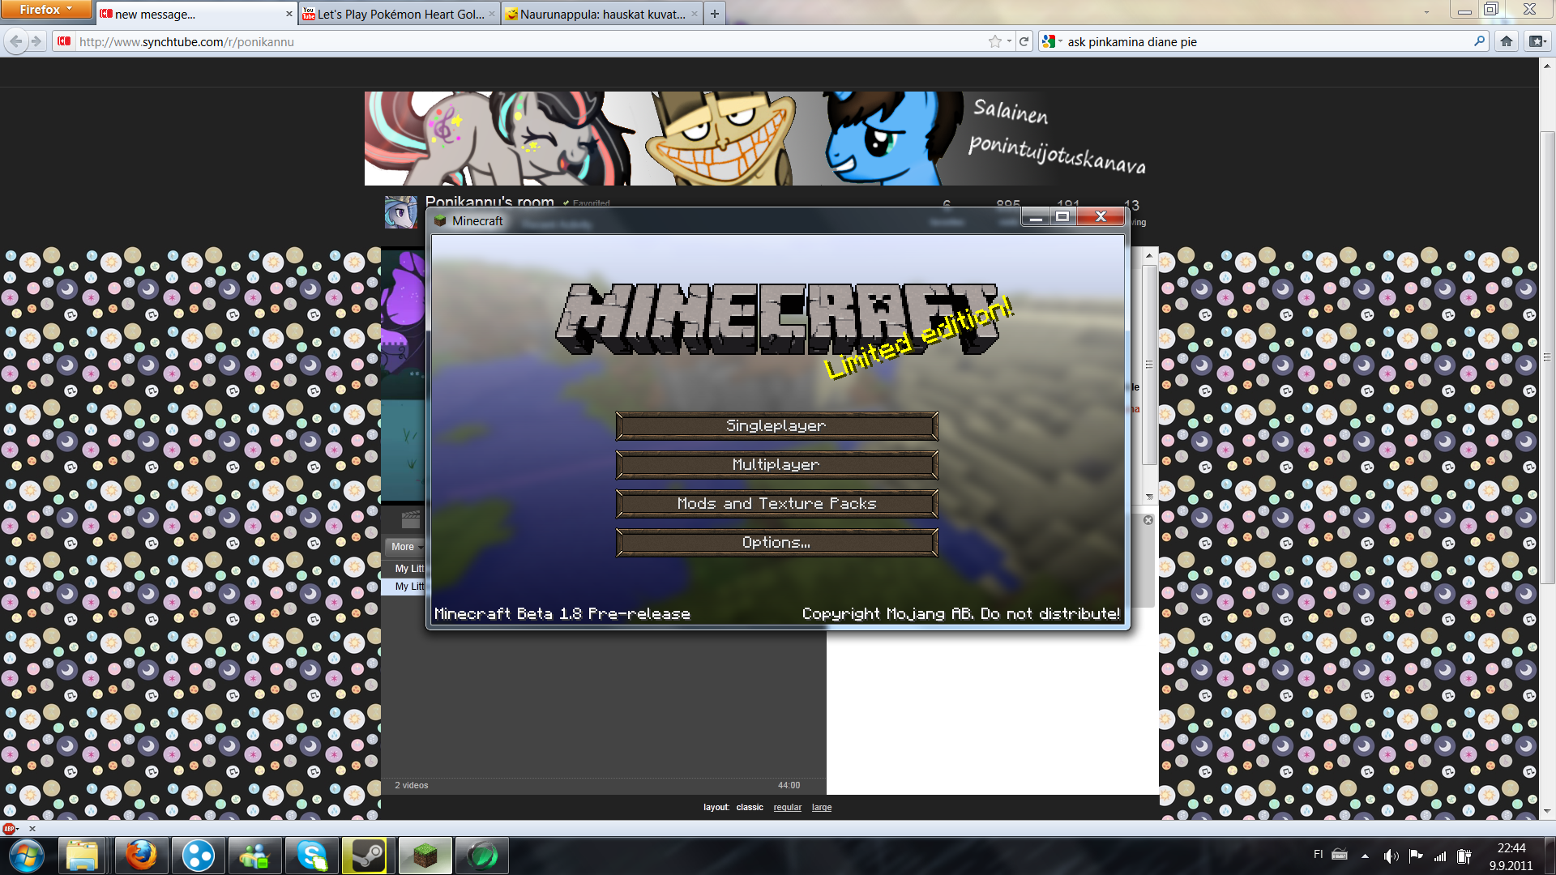1556x875 pixels.
Task: Click the Minecraft taskbar icon
Action: pos(425,856)
